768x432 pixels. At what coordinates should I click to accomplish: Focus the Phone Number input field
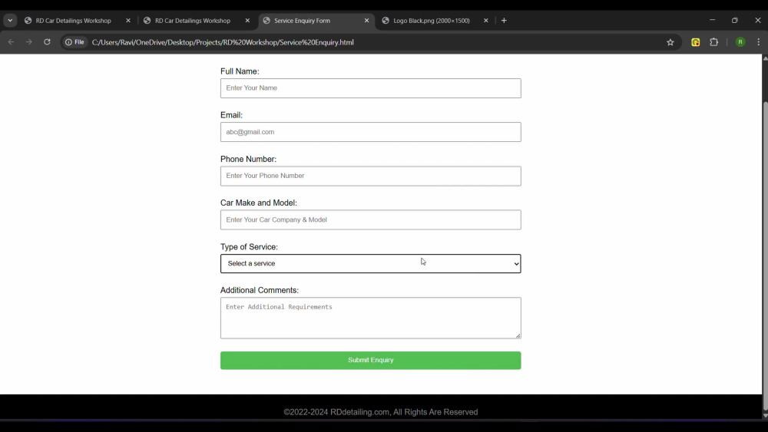[371, 176]
